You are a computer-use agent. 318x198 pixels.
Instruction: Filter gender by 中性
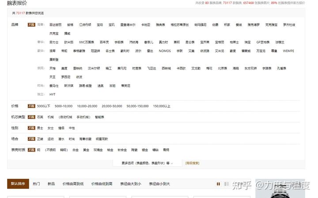coord(72,128)
